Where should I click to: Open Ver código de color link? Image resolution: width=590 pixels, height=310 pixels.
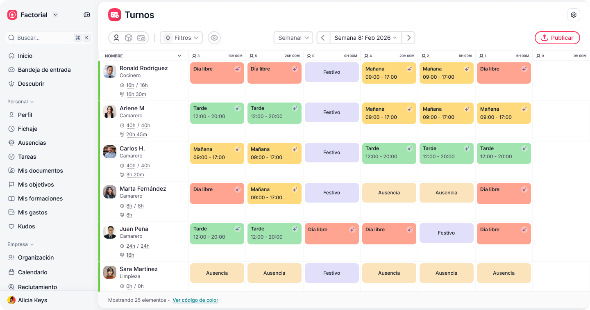195,300
